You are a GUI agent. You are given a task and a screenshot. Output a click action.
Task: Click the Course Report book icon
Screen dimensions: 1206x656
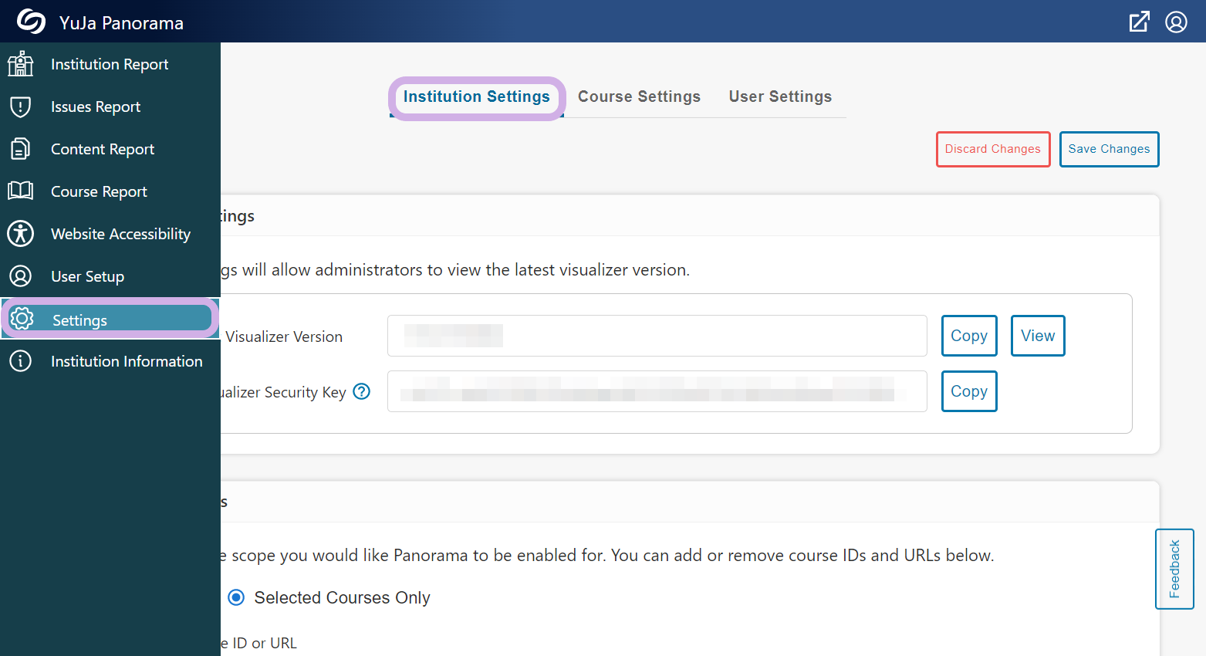[21, 191]
